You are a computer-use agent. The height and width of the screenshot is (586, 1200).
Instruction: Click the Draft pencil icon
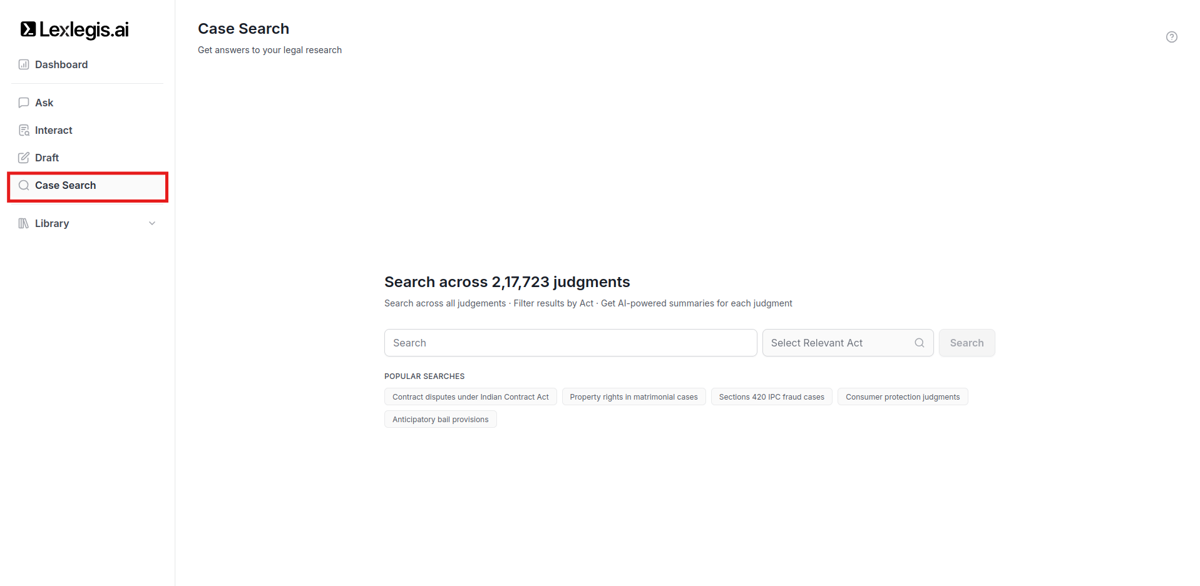[x=24, y=158]
